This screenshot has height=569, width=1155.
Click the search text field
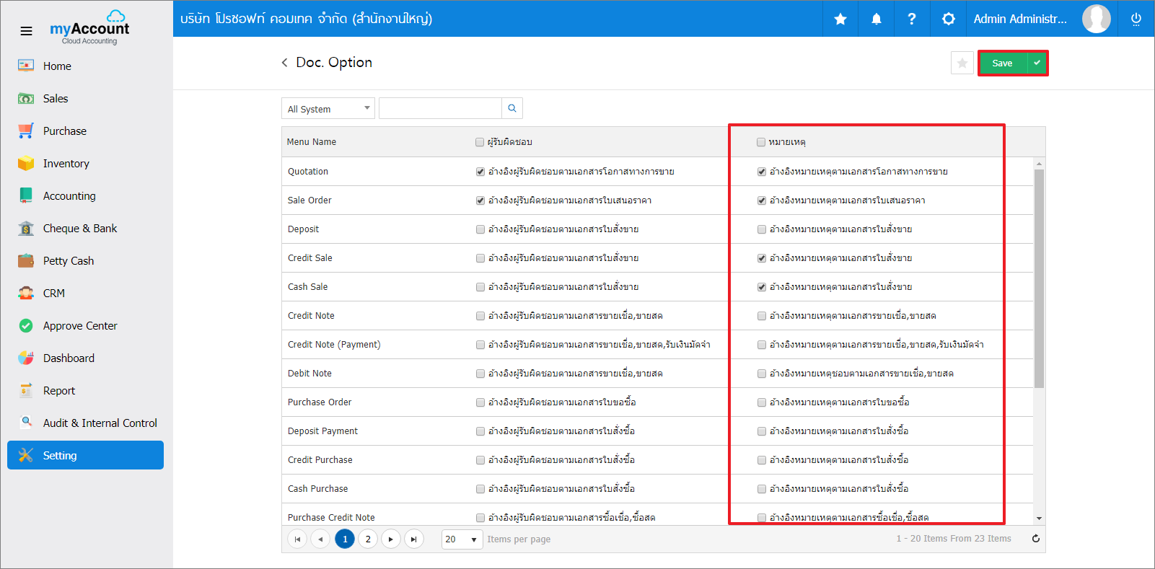(440, 108)
